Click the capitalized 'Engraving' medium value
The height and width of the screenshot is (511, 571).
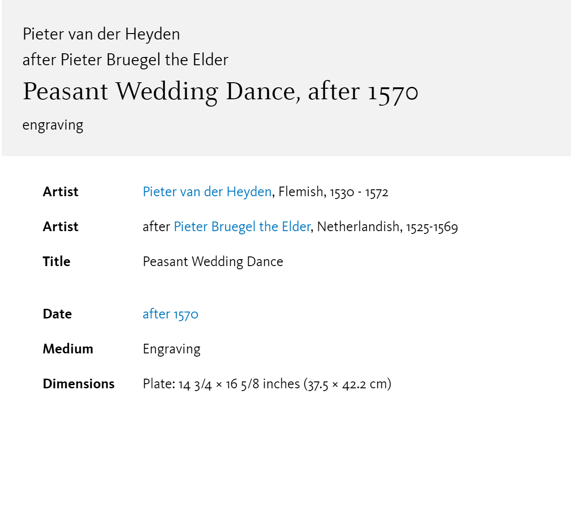172,349
